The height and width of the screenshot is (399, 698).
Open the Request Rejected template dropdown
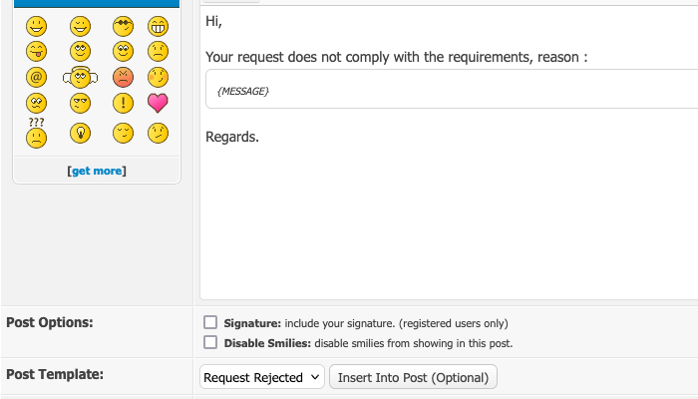coord(262,377)
